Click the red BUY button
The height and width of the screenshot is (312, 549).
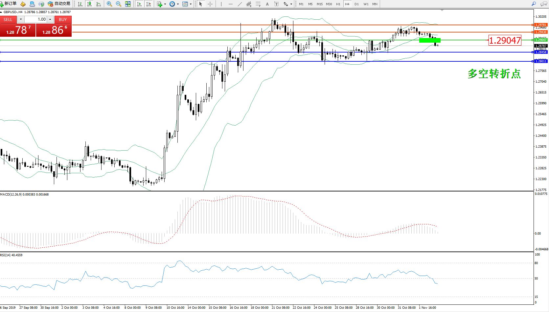[x=62, y=19]
